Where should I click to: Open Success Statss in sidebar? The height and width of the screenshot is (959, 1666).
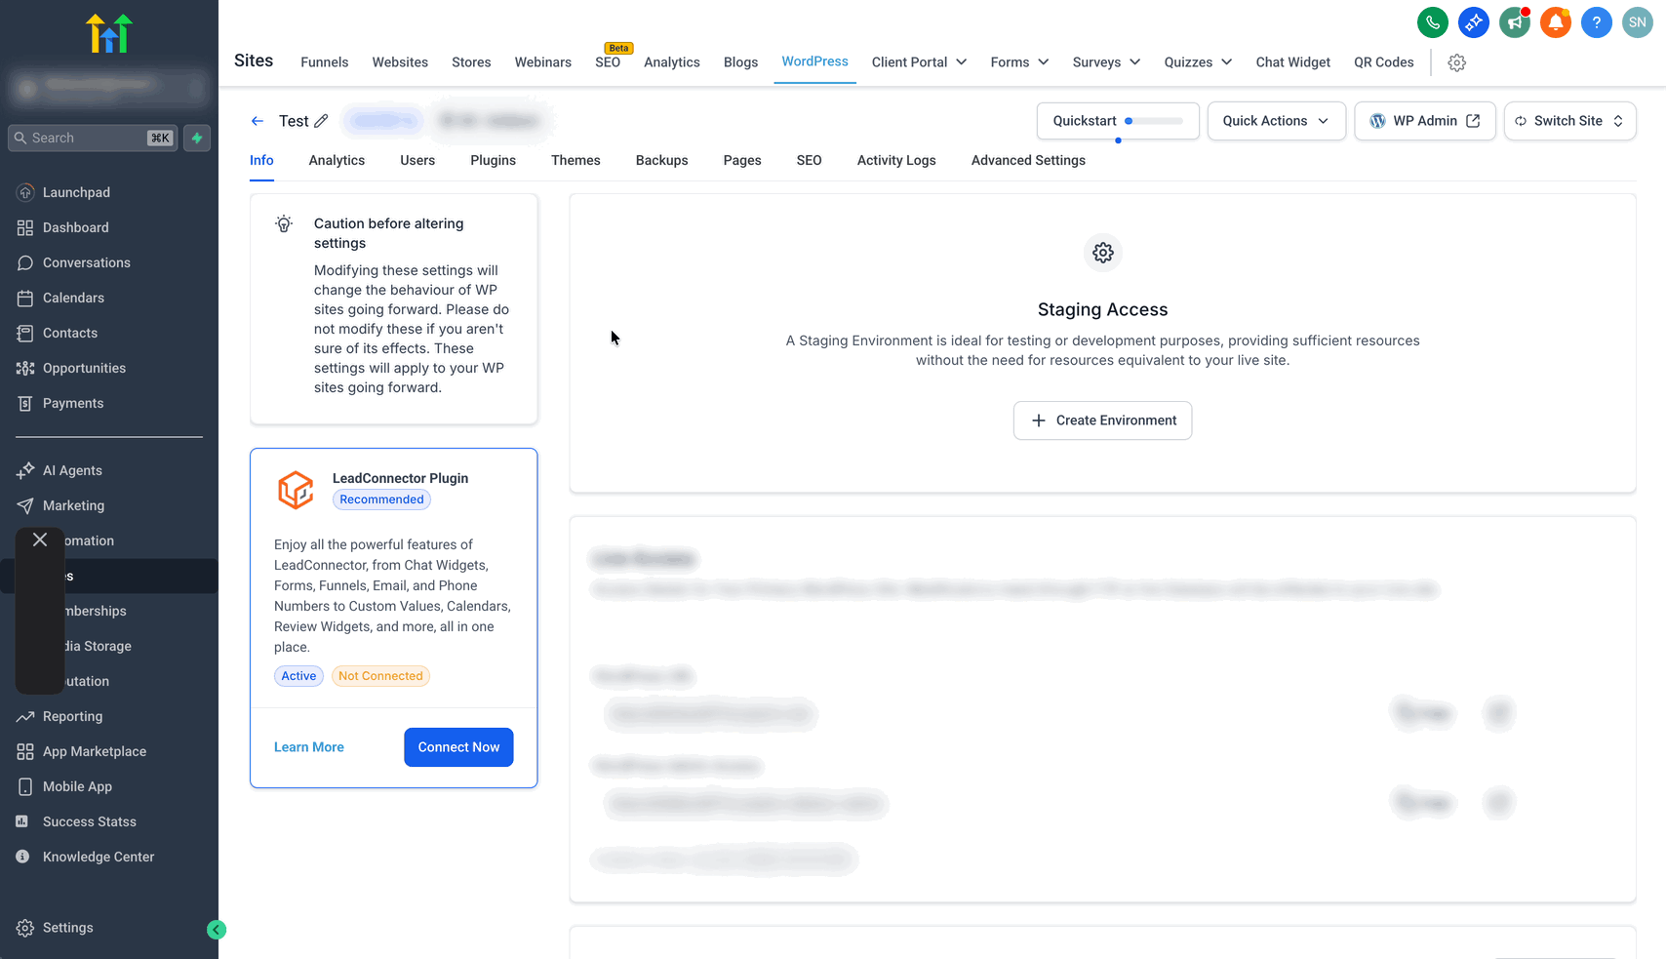pyautogui.click(x=90, y=822)
